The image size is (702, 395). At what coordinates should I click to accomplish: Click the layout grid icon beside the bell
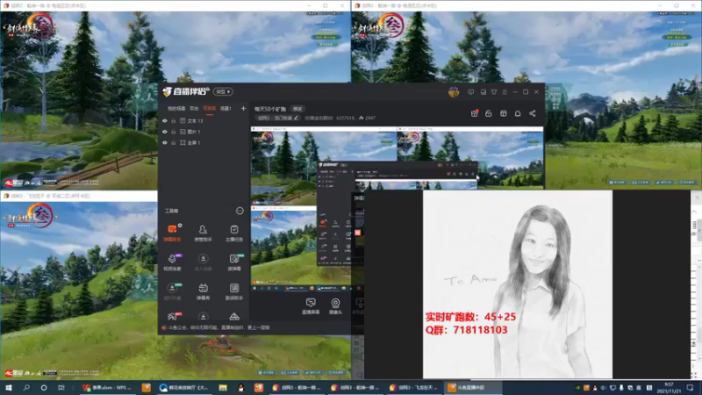(503, 114)
